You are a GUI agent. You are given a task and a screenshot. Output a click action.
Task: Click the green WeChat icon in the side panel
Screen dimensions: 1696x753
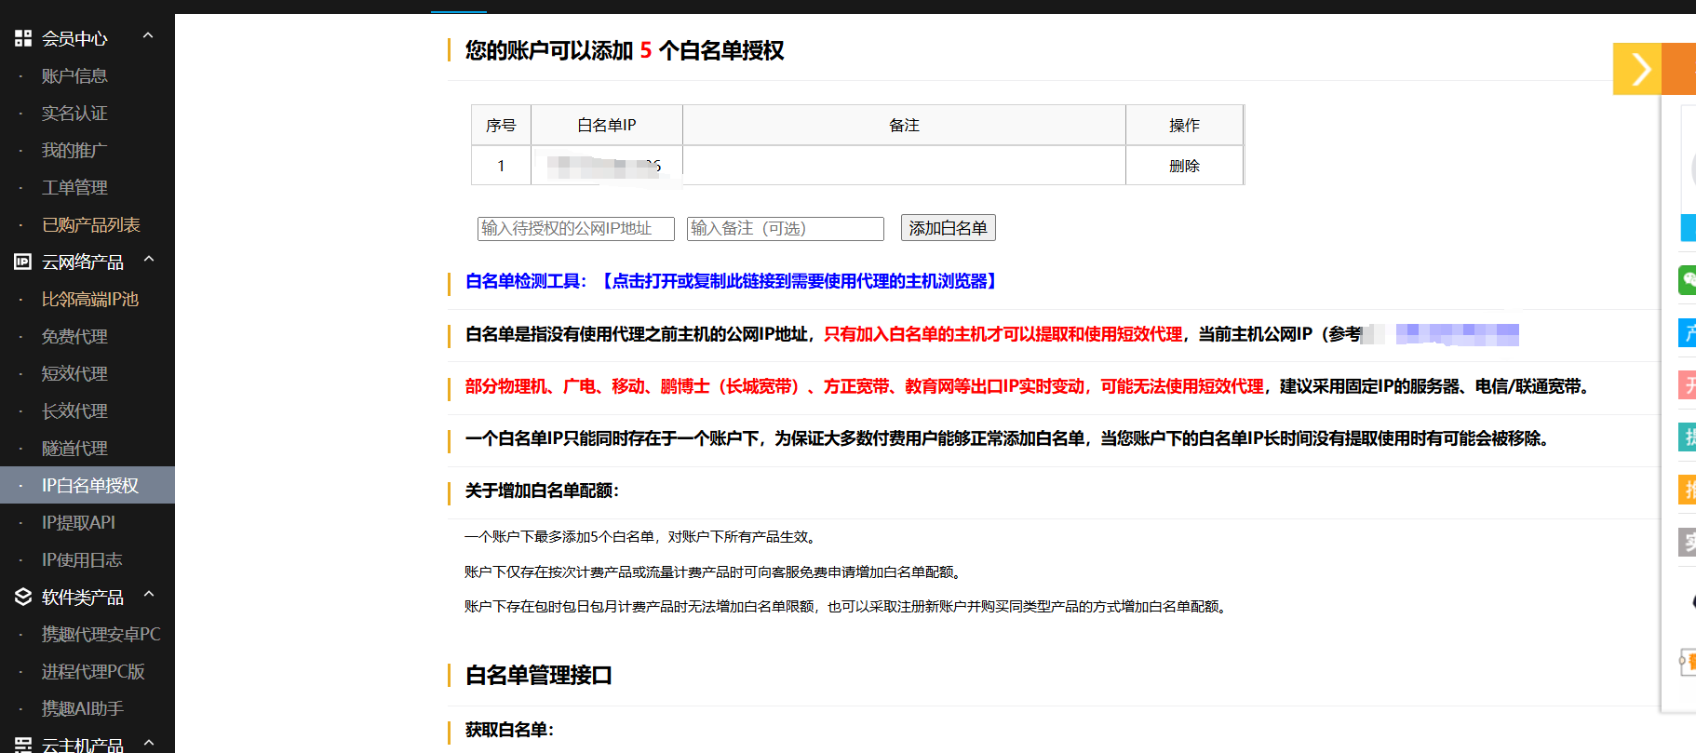coord(1688,279)
